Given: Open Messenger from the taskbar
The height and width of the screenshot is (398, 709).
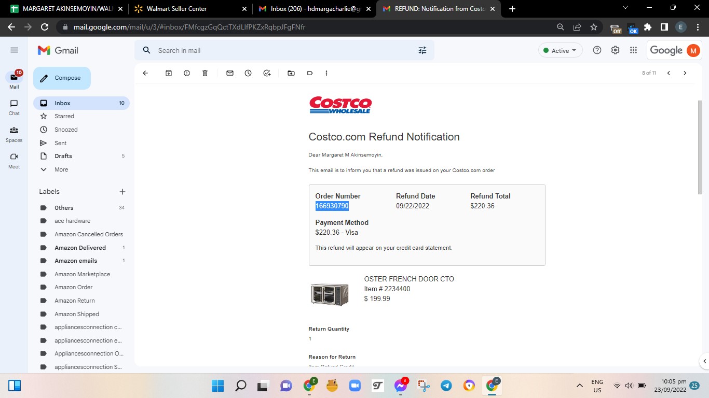Looking at the screenshot, I should [400, 386].
